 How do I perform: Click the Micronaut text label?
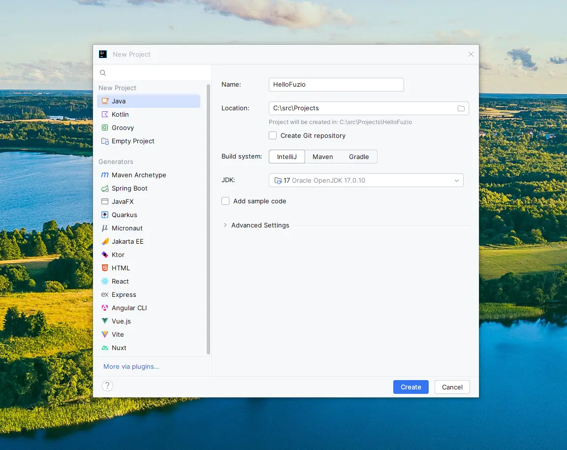tap(127, 228)
